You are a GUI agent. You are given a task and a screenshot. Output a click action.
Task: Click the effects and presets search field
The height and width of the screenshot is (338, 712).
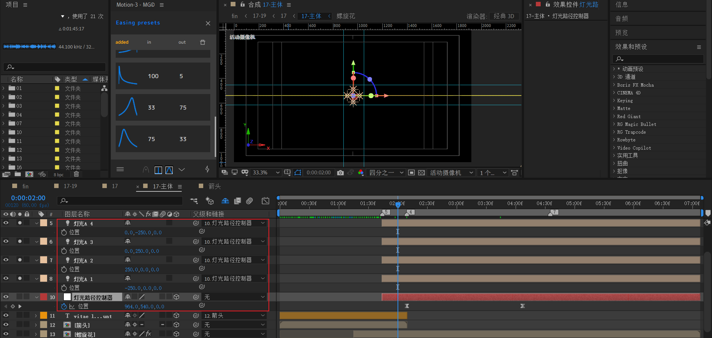[x=658, y=59]
